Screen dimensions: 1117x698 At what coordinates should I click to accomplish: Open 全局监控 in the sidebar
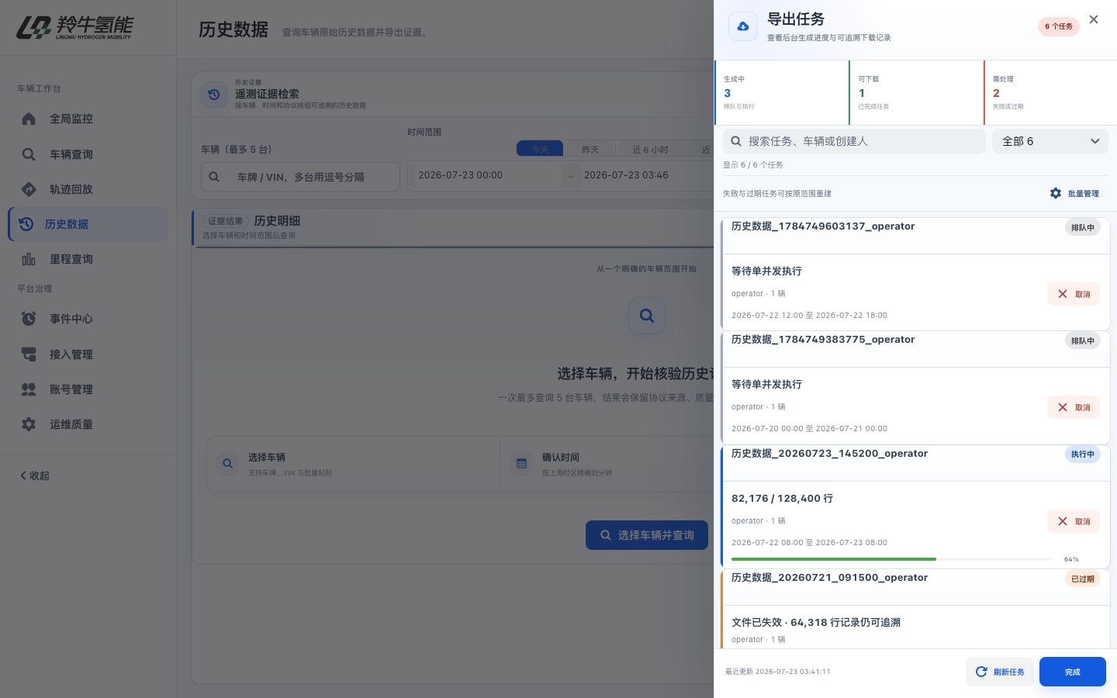pos(88,119)
